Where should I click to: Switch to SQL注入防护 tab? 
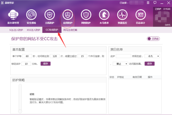click(16, 30)
